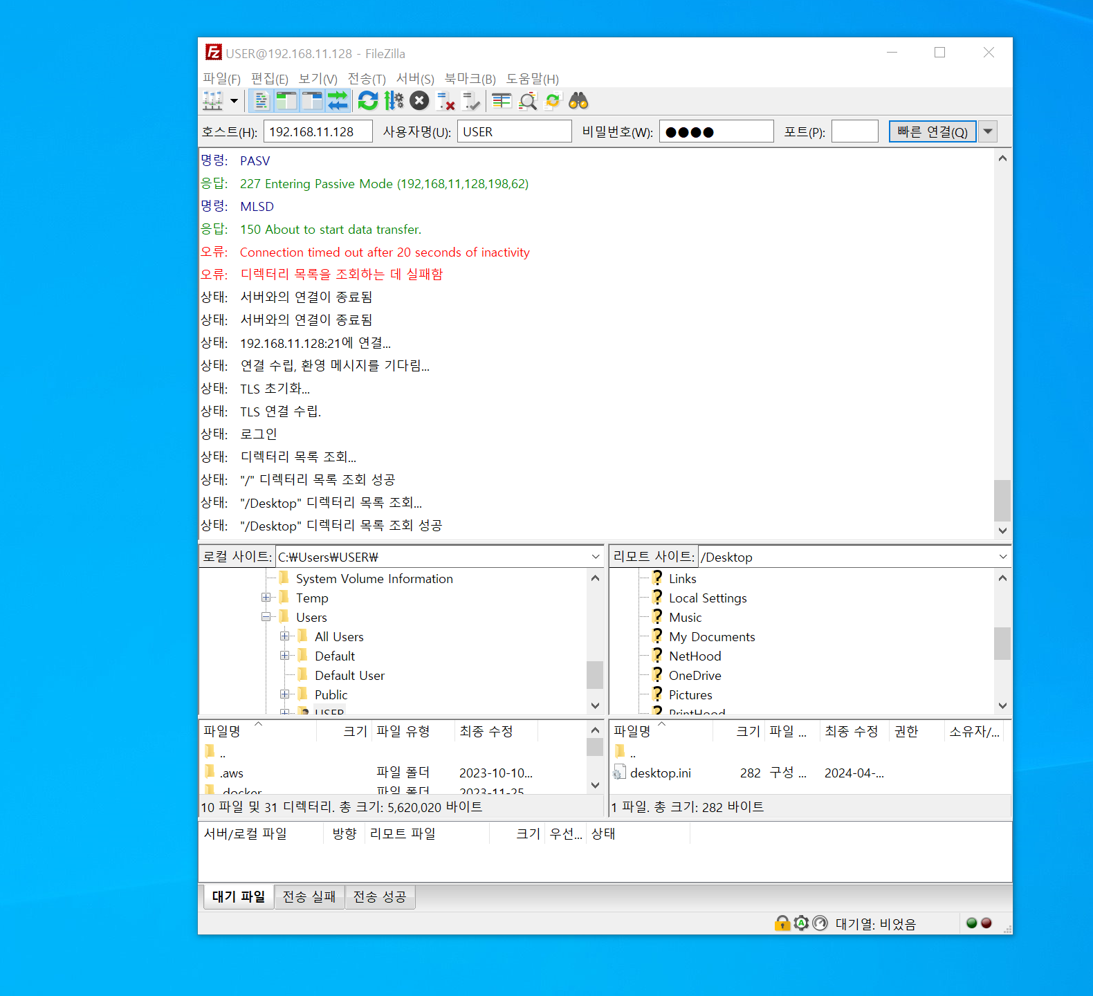The width and height of the screenshot is (1093, 996).
Task: Open the Site Manager icon
Action: pyautogui.click(x=213, y=101)
